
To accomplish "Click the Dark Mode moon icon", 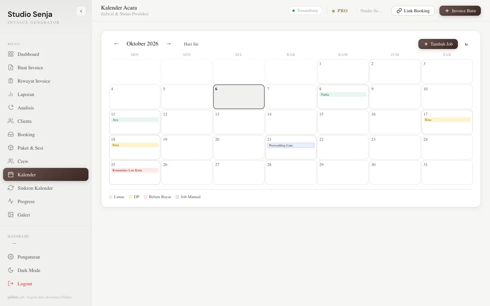I will [x=11, y=270].
